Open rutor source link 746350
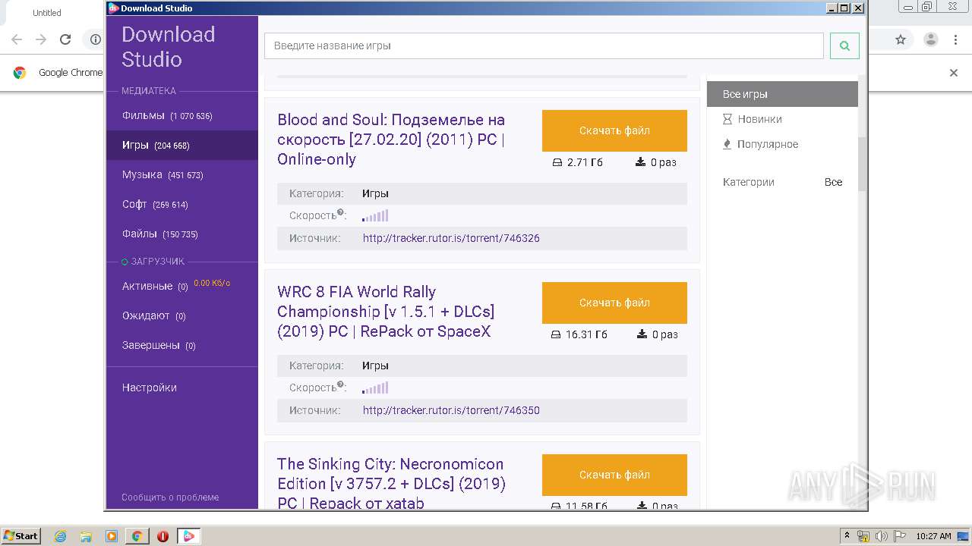The width and height of the screenshot is (972, 546). pos(451,410)
